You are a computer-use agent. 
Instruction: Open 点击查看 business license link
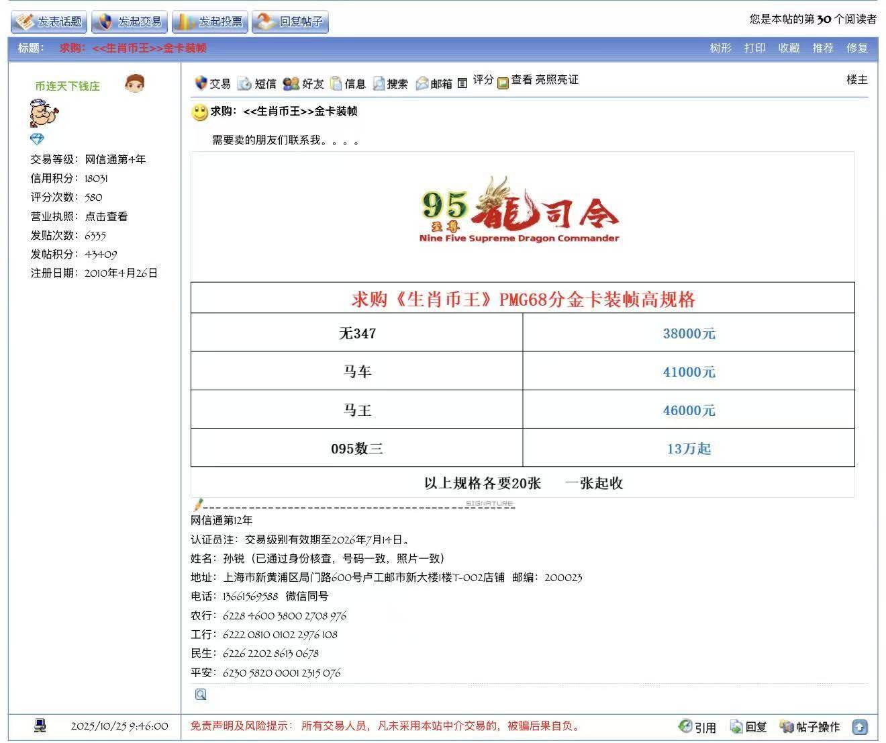point(106,216)
